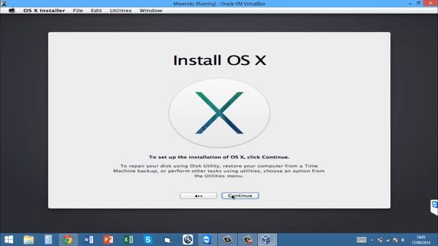Open the Edit menu
The height and width of the screenshot is (246, 438).
(96, 10)
